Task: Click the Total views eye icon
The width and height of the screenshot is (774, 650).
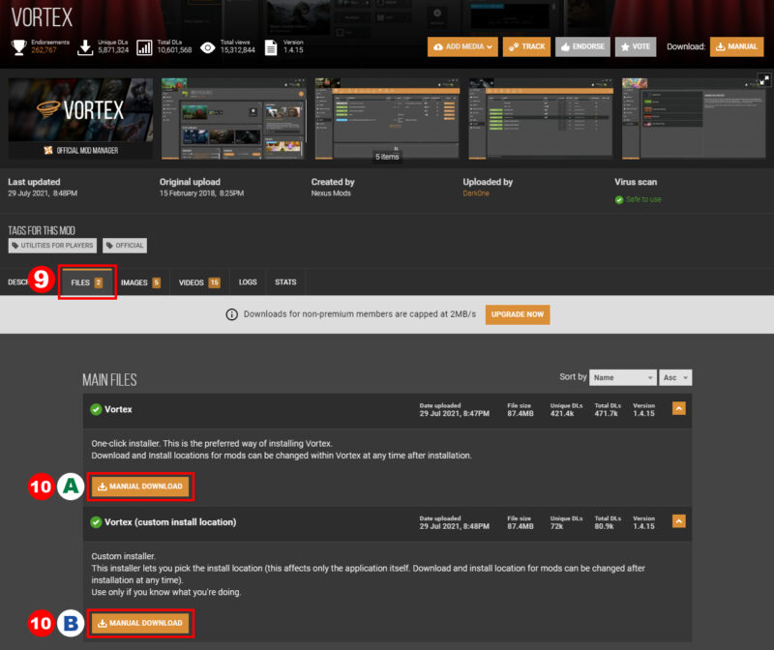Action: pyautogui.click(x=208, y=47)
